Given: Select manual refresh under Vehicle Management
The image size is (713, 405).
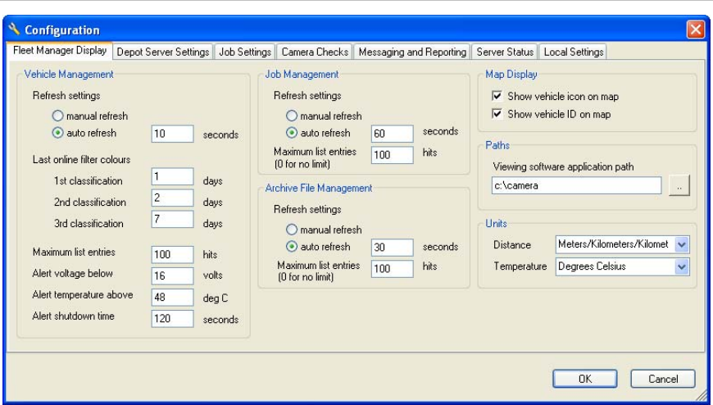Looking at the screenshot, I should (x=57, y=116).
